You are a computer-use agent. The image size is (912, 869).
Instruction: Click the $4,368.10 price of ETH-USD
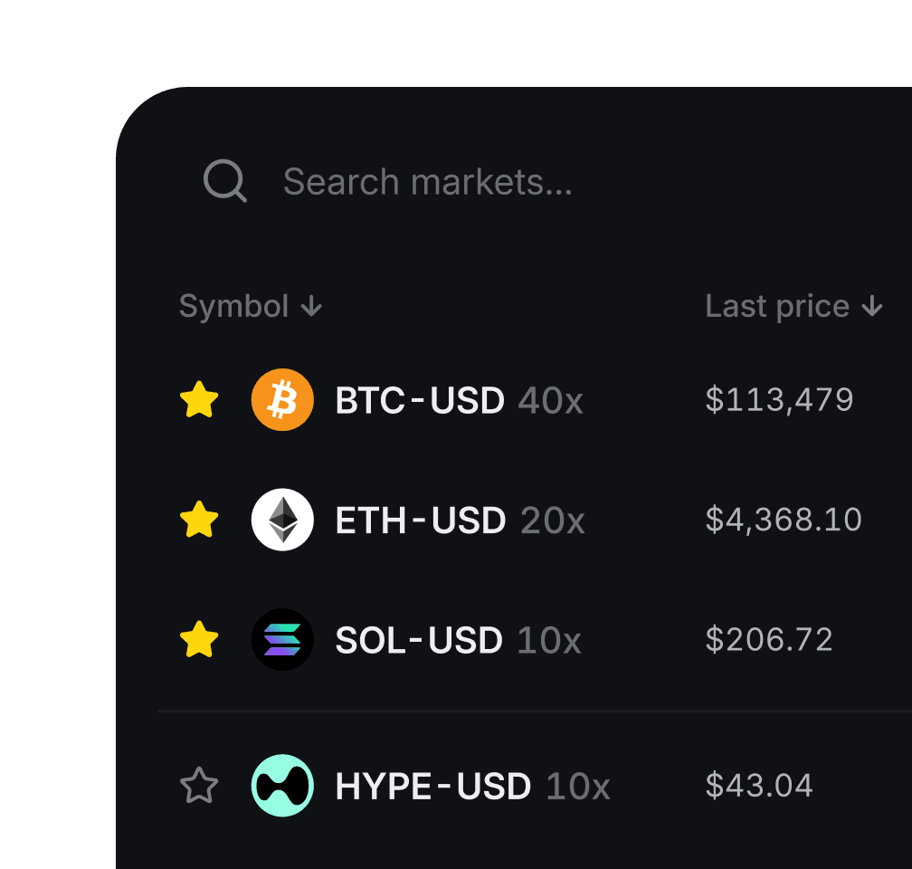tap(784, 520)
